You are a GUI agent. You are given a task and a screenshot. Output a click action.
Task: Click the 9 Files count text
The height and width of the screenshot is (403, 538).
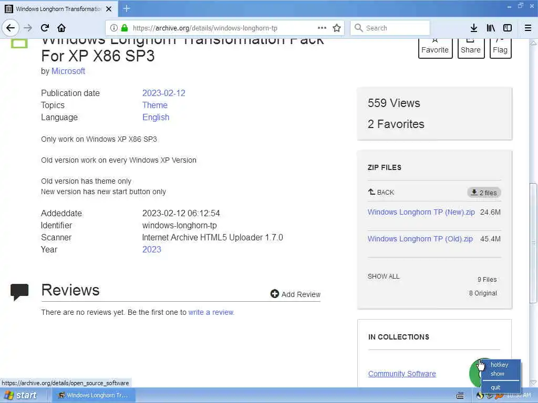coord(487,280)
